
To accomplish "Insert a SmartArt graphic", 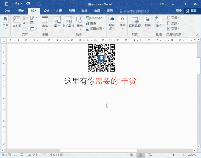I will 94,18.
